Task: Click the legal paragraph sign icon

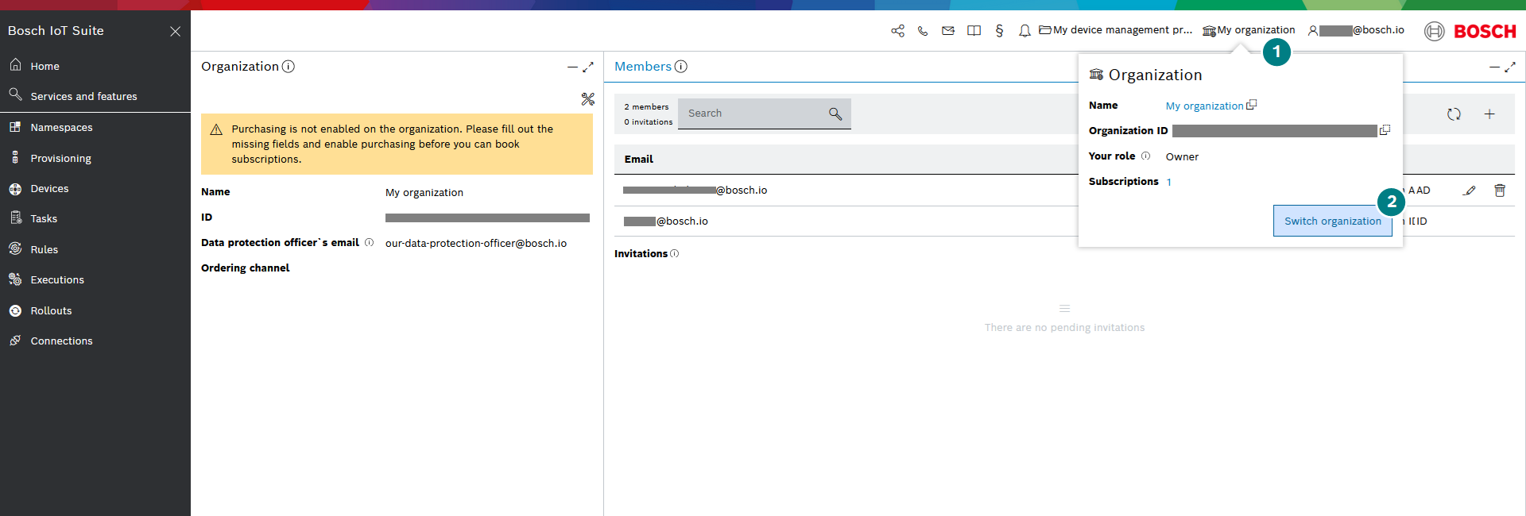Action: pyautogui.click(x=999, y=31)
